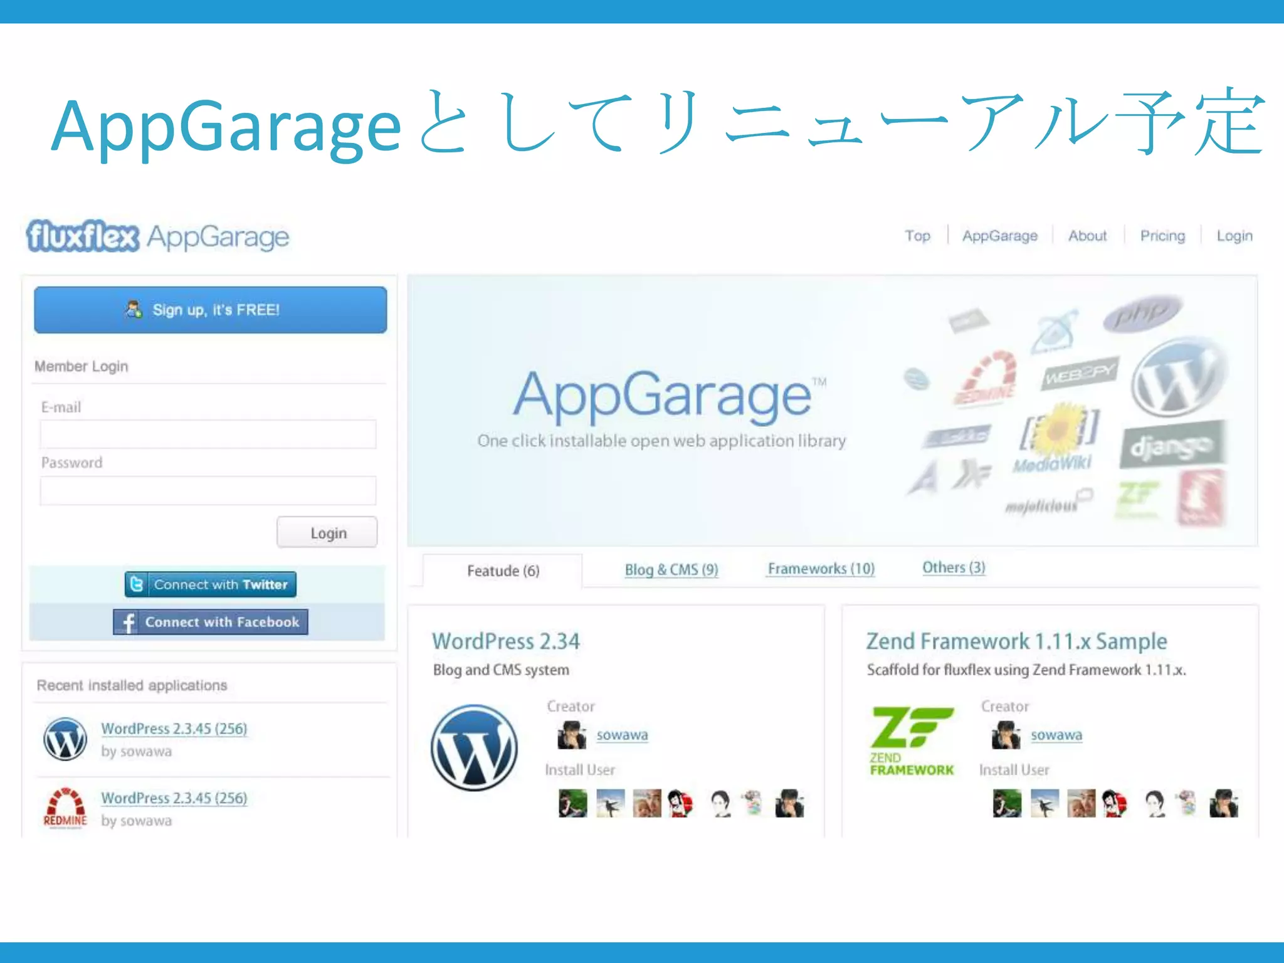Click the WordPress logo in the banner
This screenshot has height=963, width=1284.
(1179, 377)
